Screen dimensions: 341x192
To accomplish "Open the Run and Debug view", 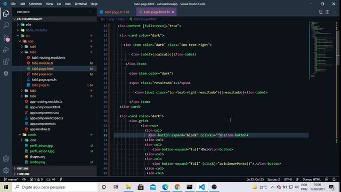I will pos(6,50).
